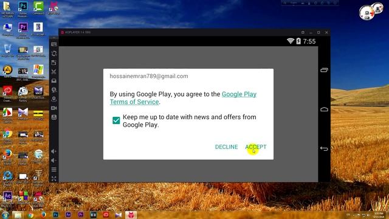
Task: Click the KOPLAYER title bar settings icon
Action: (303, 32)
